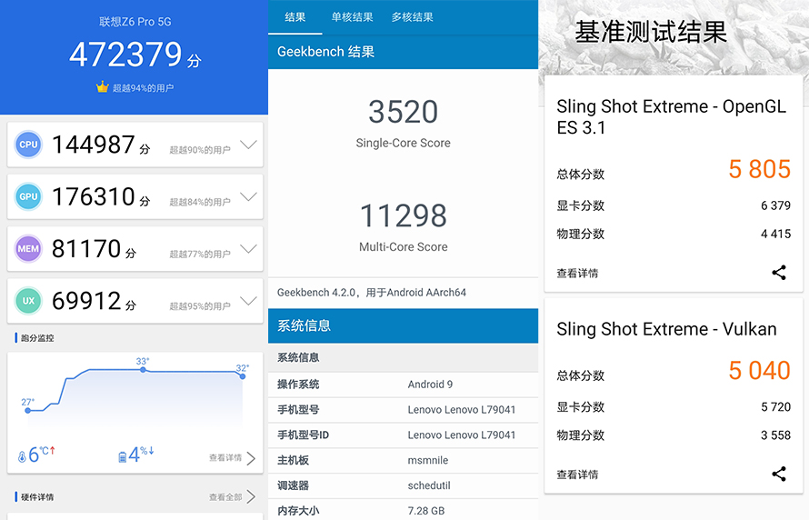
Task: Click the OpenGL overall score 5 805
Action: pyautogui.click(x=759, y=169)
